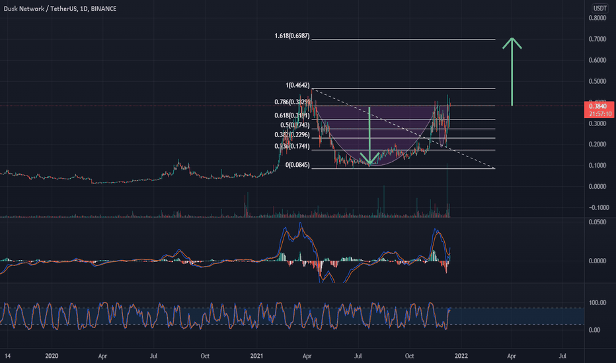Click the Dusk Network / TetherUS chart title
Image resolution: width=616 pixels, height=363 pixels.
59,9
